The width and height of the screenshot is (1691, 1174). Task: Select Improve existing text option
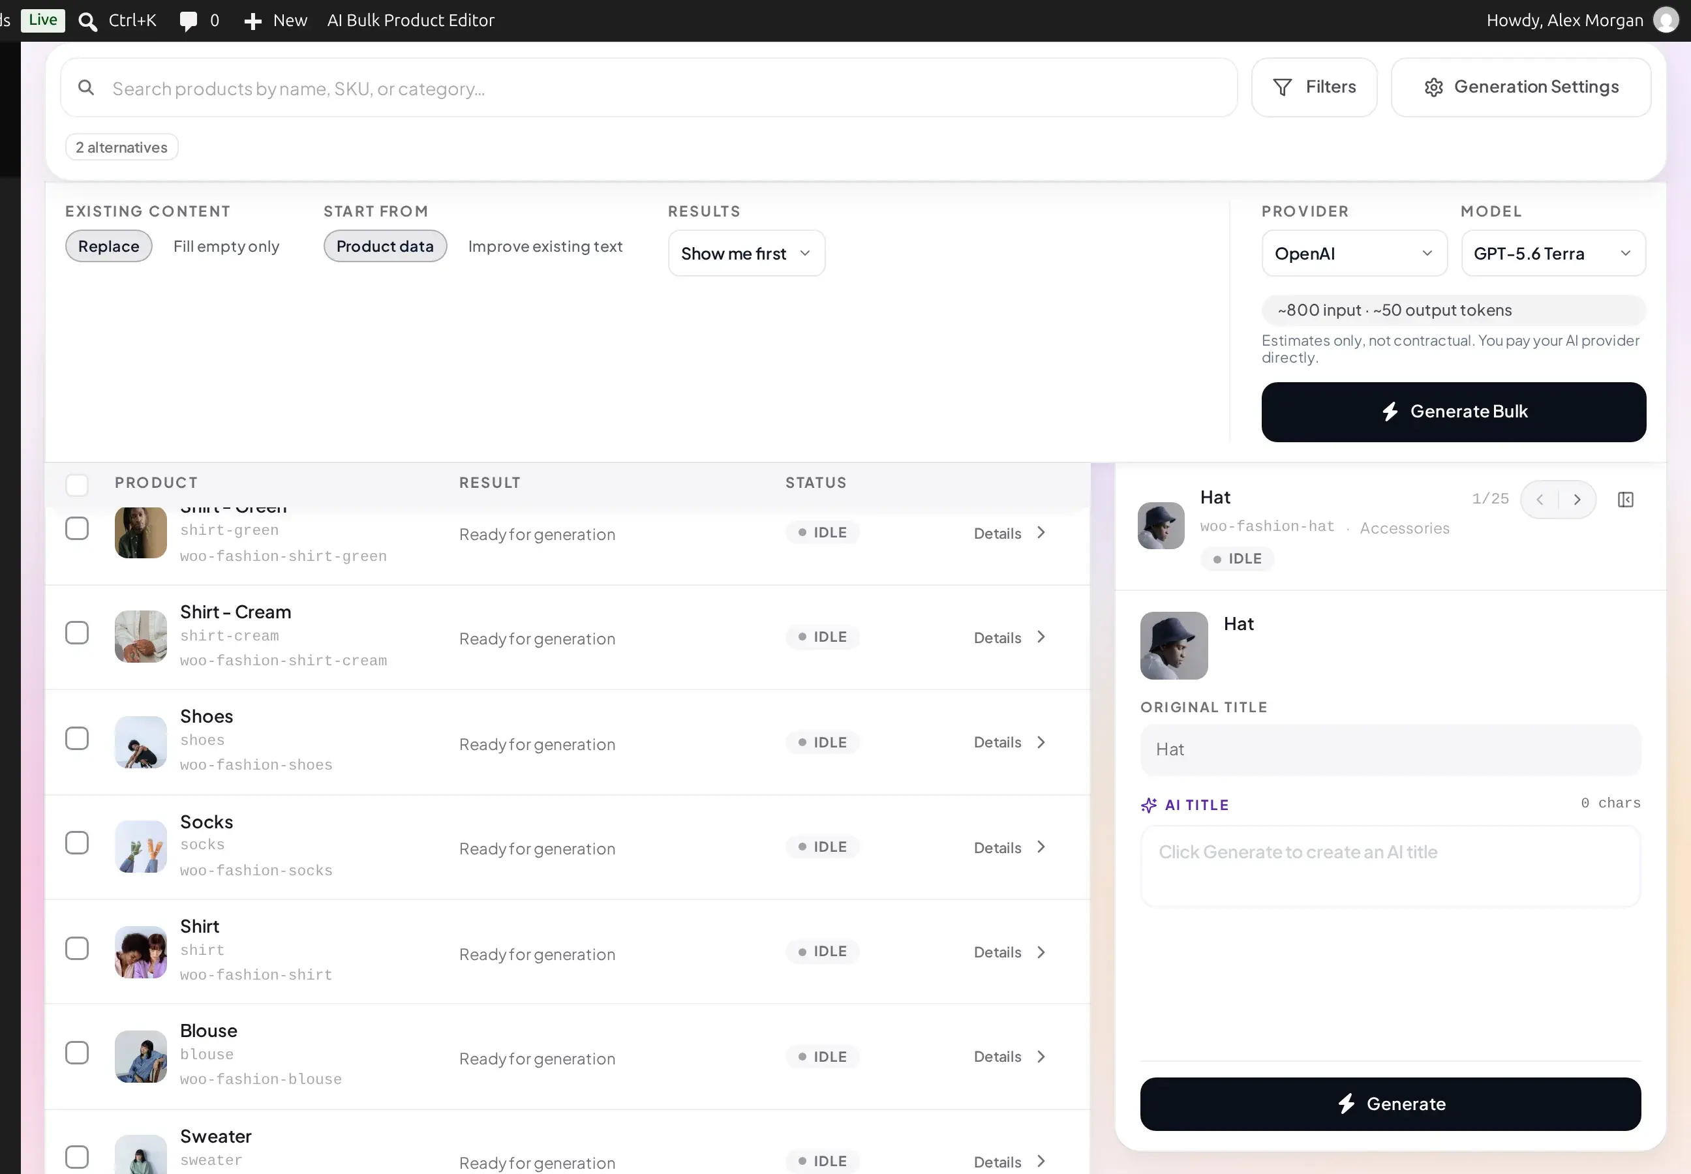point(545,247)
